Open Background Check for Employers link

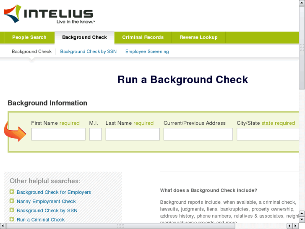click(54, 192)
